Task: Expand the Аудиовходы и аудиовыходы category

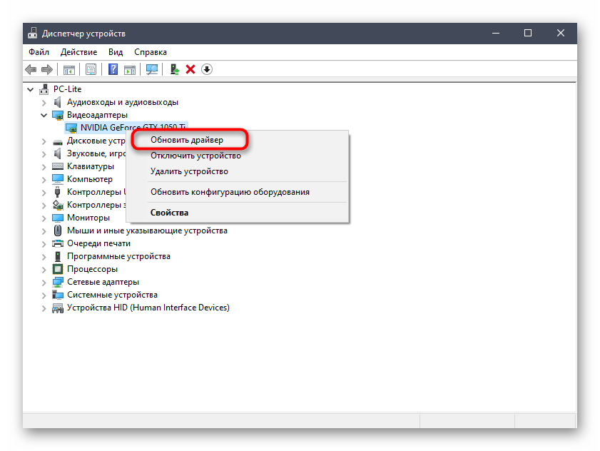Action: (44, 102)
